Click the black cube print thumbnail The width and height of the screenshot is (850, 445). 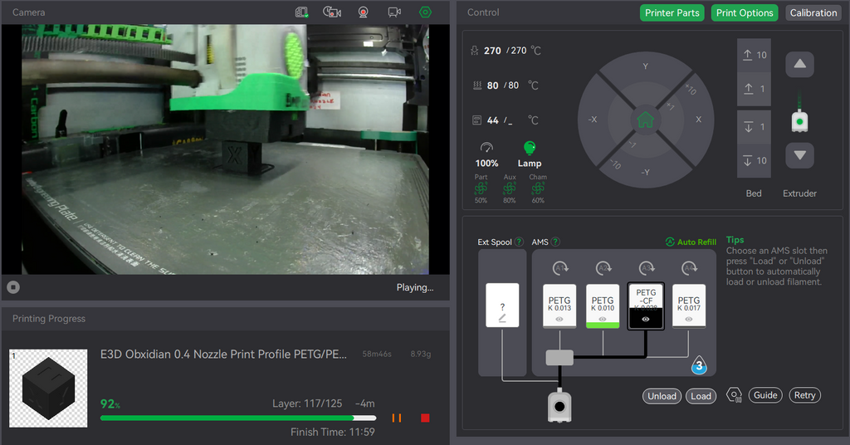click(x=48, y=388)
